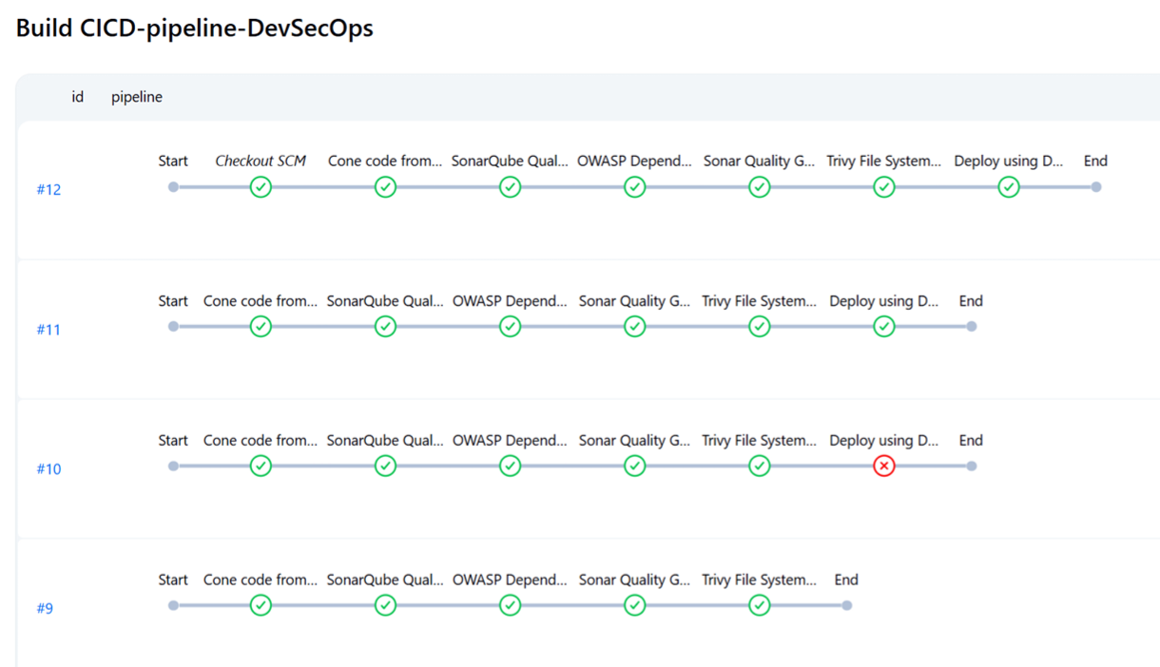Click the Start node of build #12
This screenshot has height=667, width=1160.
(173, 187)
